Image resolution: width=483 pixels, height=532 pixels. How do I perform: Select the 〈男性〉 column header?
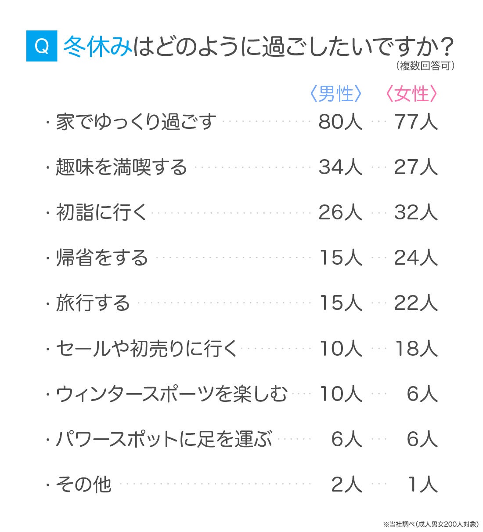pyautogui.click(x=336, y=94)
